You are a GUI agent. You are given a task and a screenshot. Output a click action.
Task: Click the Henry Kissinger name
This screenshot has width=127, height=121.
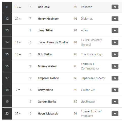[x=48, y=19]
